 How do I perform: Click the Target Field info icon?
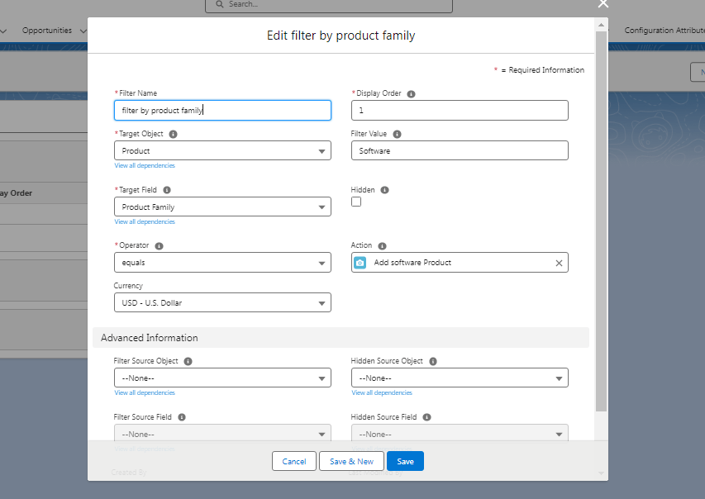click(166, 190)
